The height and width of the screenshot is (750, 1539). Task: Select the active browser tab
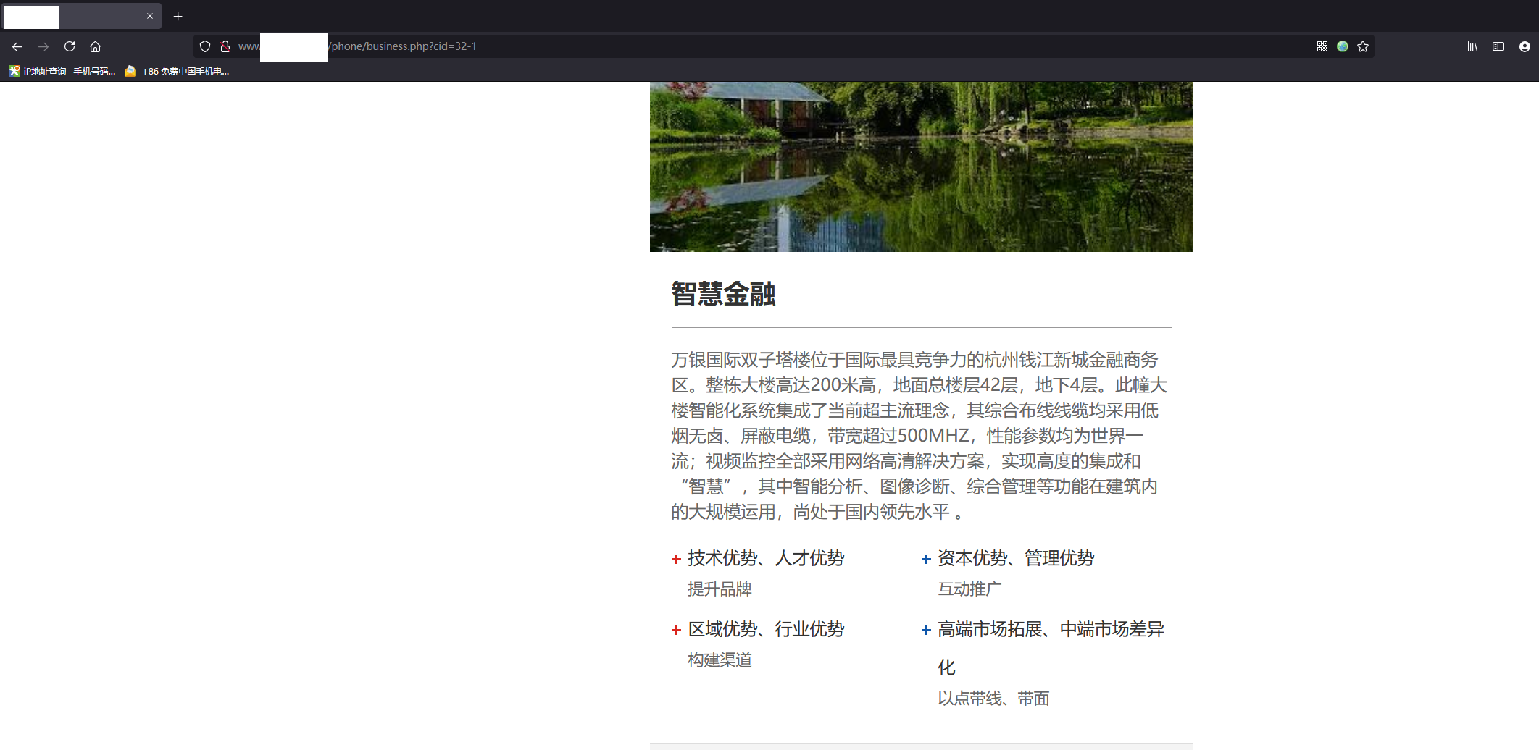coord(81,16)
